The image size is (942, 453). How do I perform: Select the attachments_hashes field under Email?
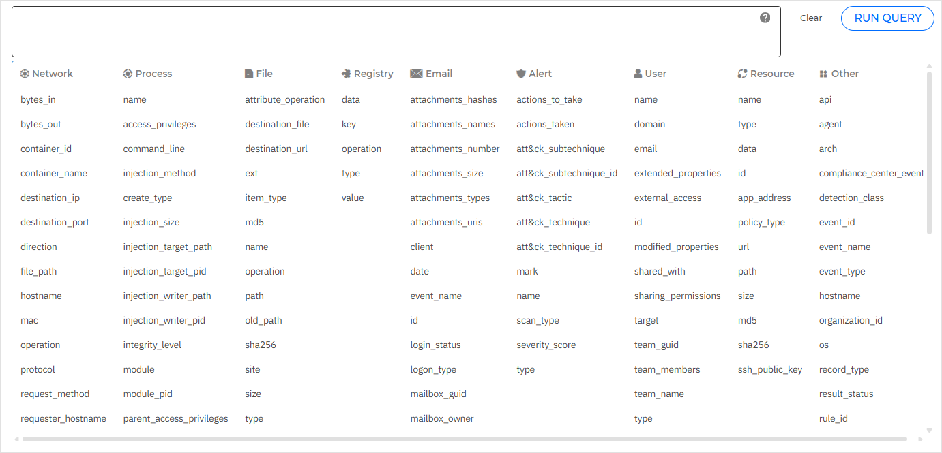point(454,99)
